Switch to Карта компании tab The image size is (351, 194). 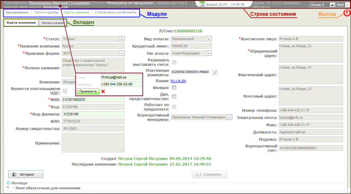(x=21, y=23)
